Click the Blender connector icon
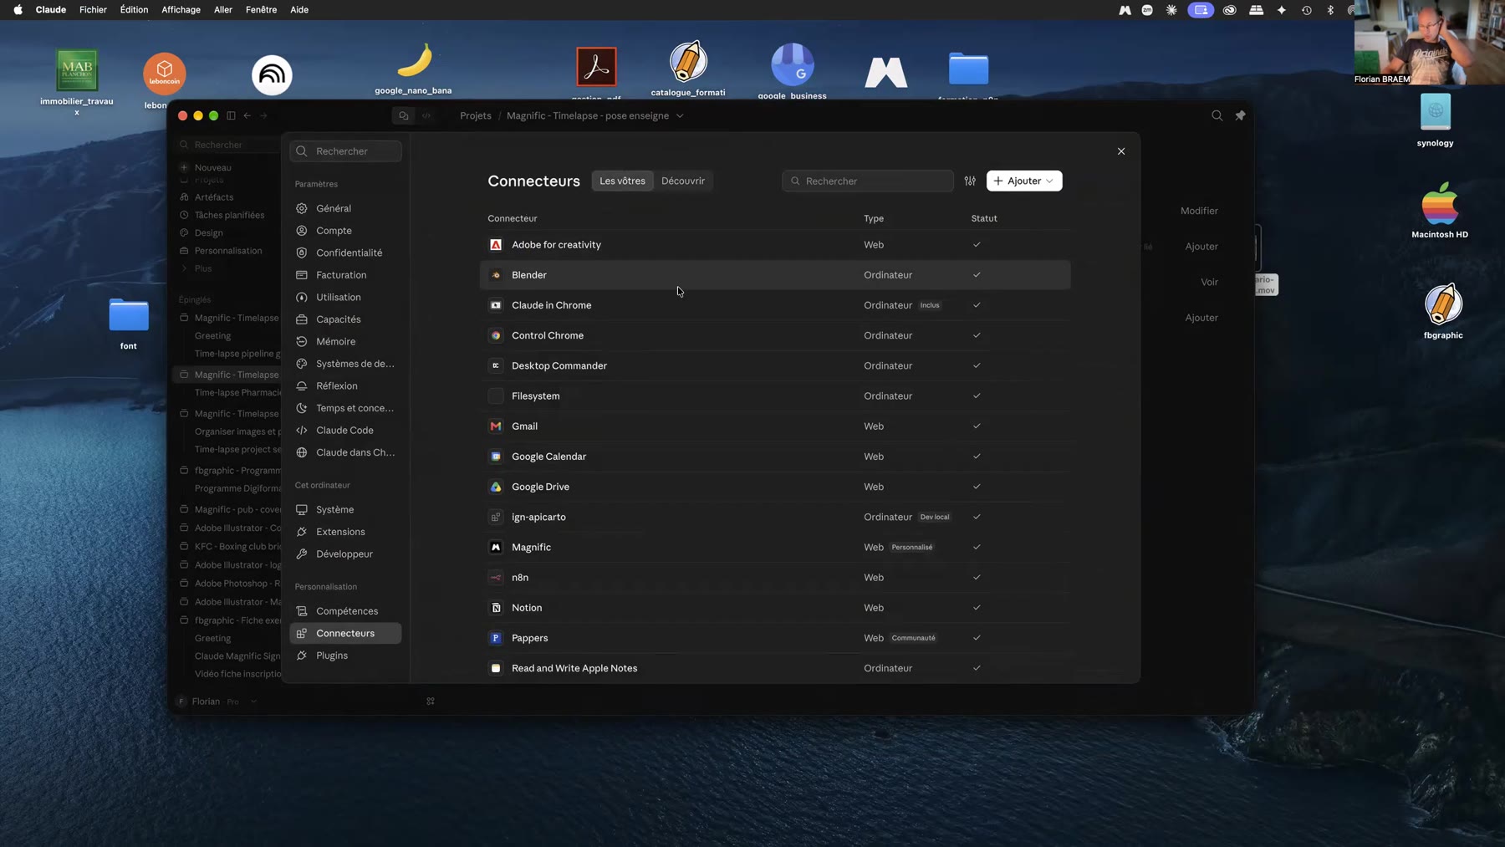The width and height of the screenshot is (1505, 847). point(496,275)
